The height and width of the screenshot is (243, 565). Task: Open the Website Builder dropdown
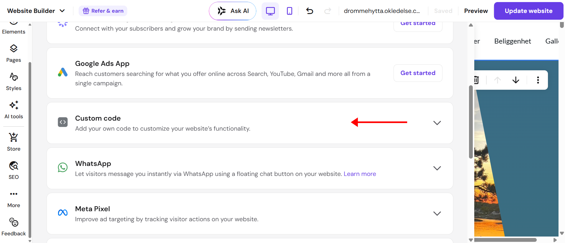[36, 11]
